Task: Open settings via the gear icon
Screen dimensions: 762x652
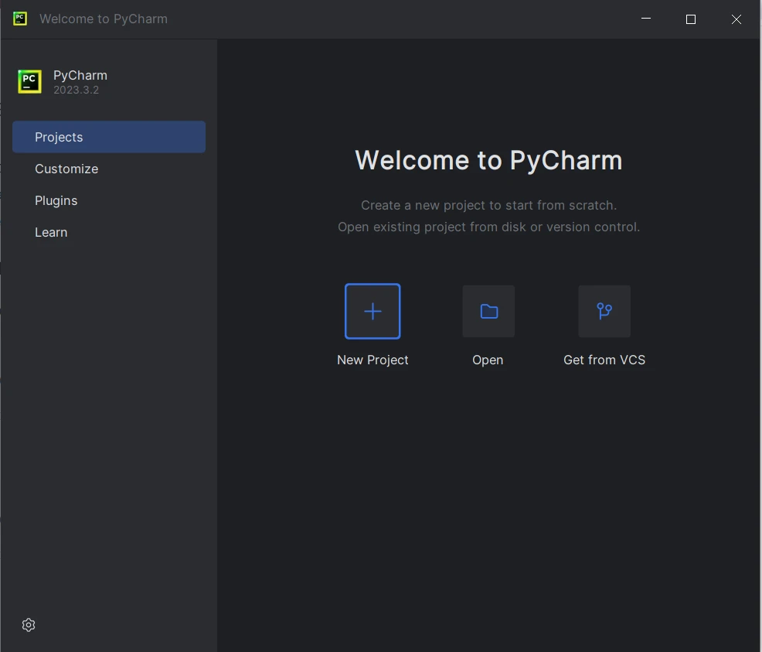Action: click(29, 625)
